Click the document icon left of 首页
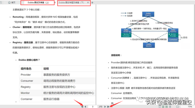195x108 pixels. [1, 2]
